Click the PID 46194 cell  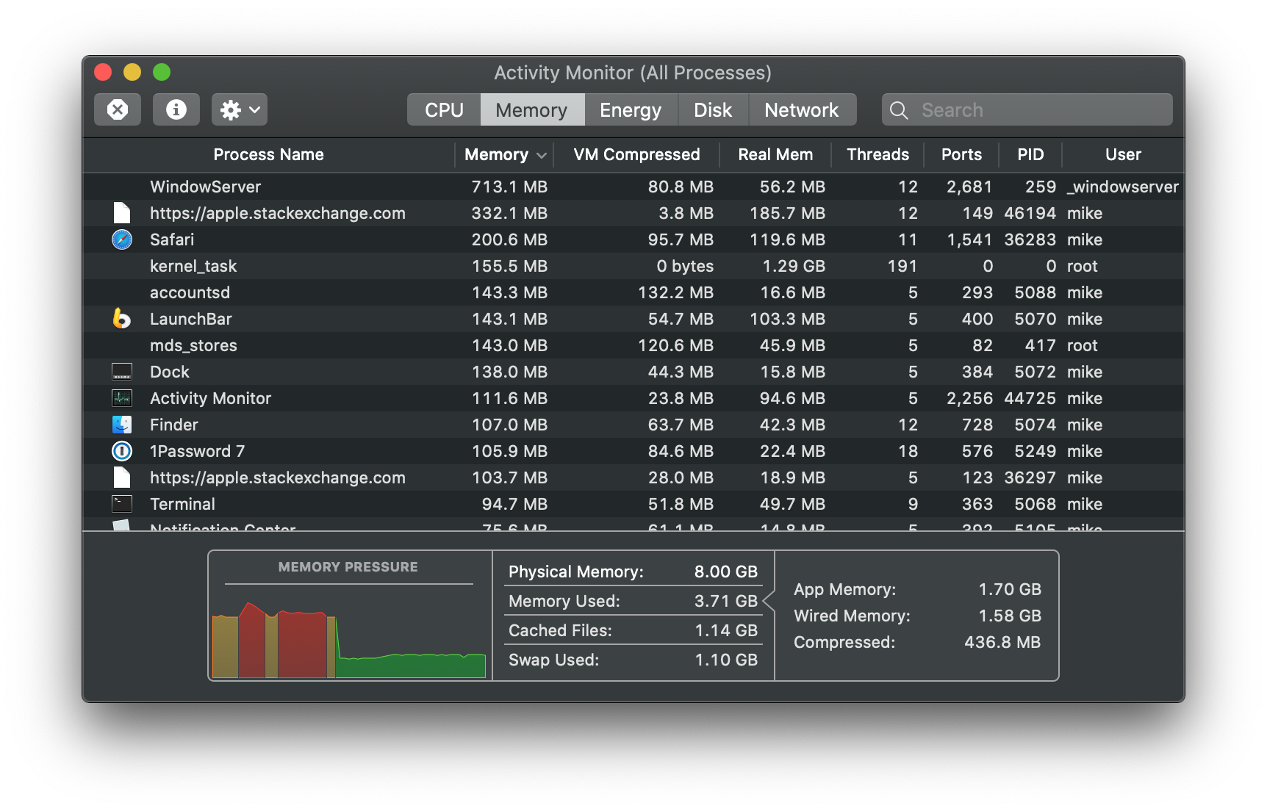1030,213
